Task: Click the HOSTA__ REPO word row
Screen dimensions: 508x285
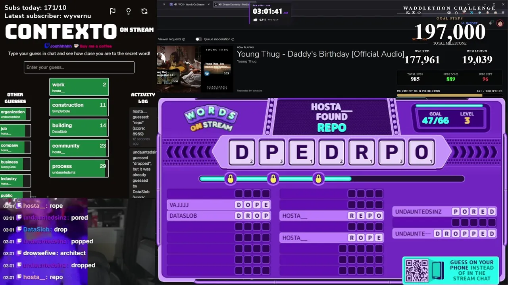Action: click(x=332, y=216)
